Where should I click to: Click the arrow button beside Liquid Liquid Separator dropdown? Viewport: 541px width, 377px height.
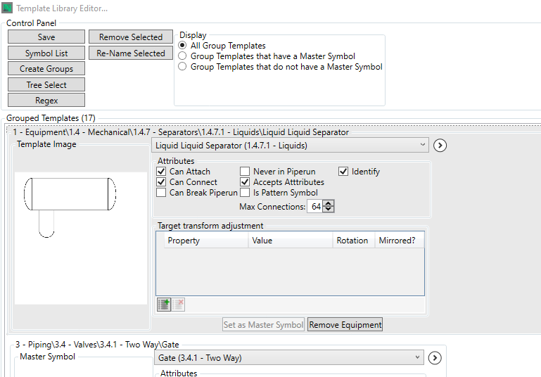pos(440,146)
